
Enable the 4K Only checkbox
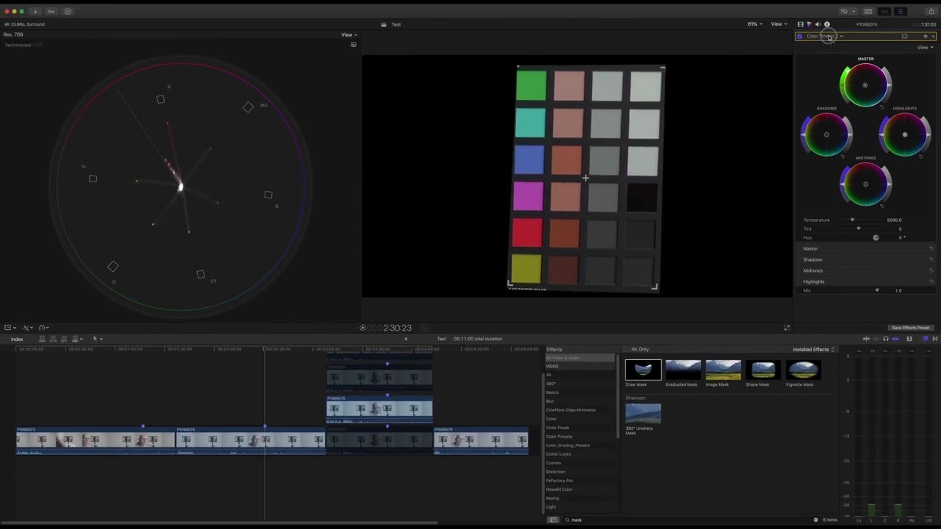(626, 349)
